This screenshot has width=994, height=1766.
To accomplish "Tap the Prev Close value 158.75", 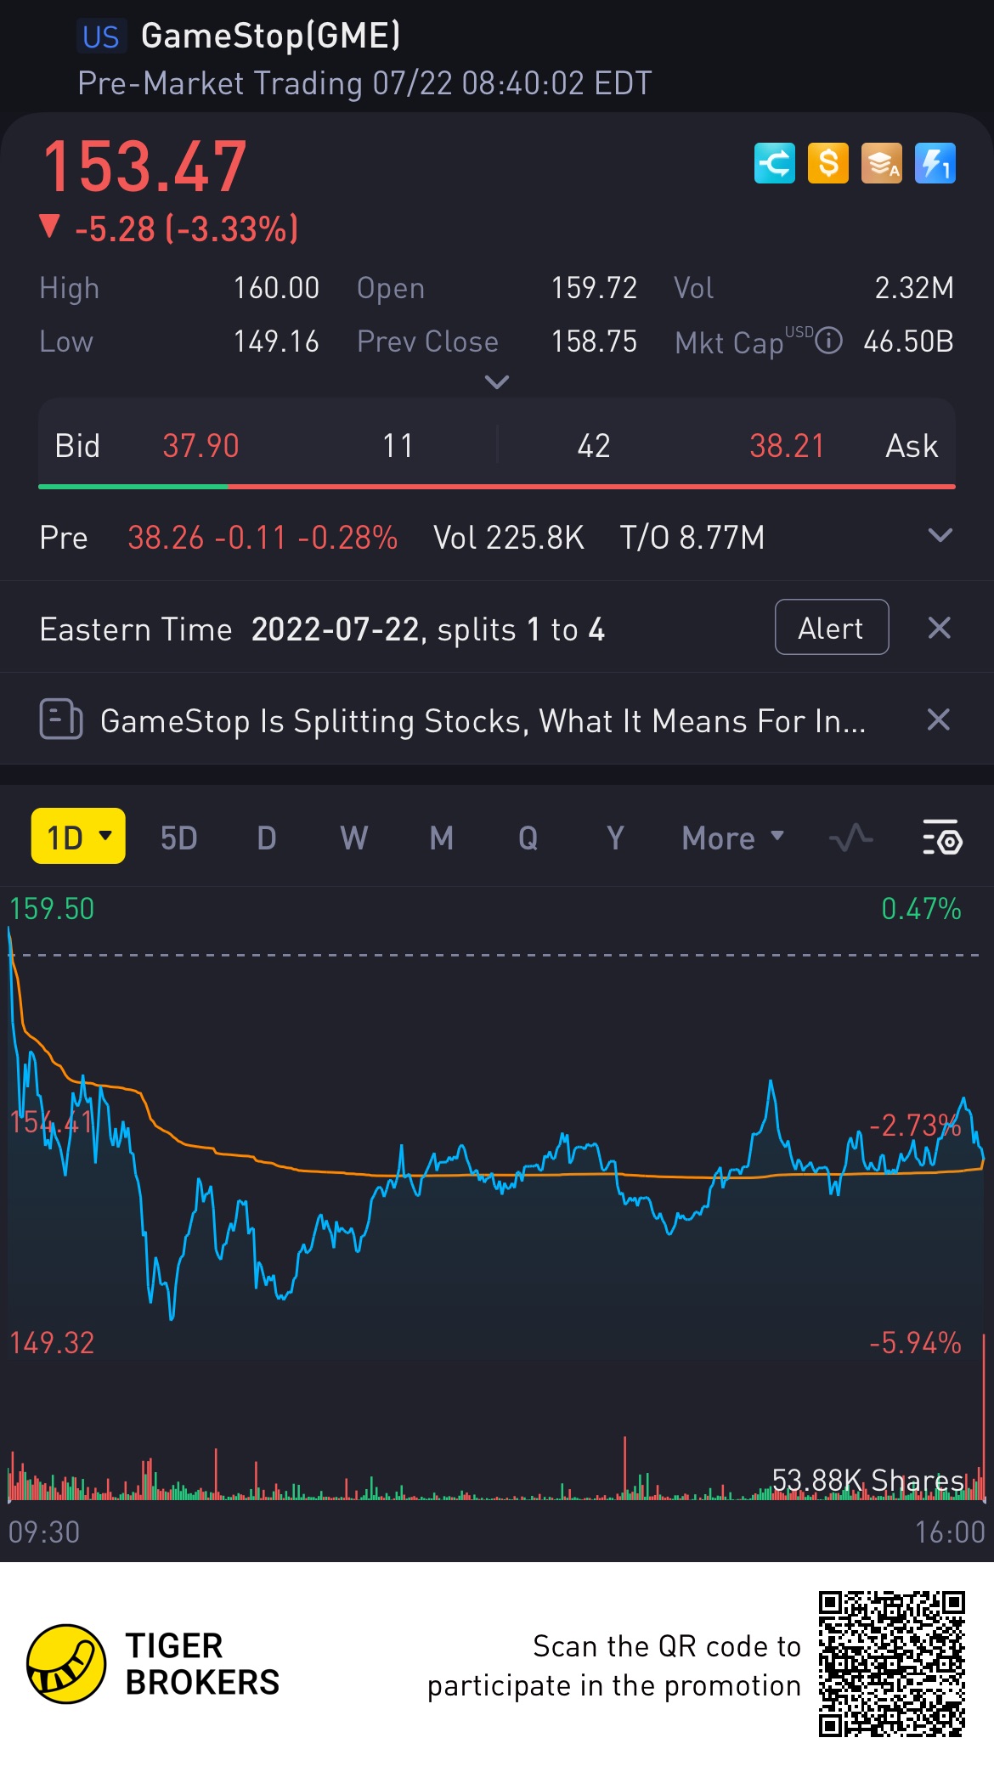I will coord(594,341).
